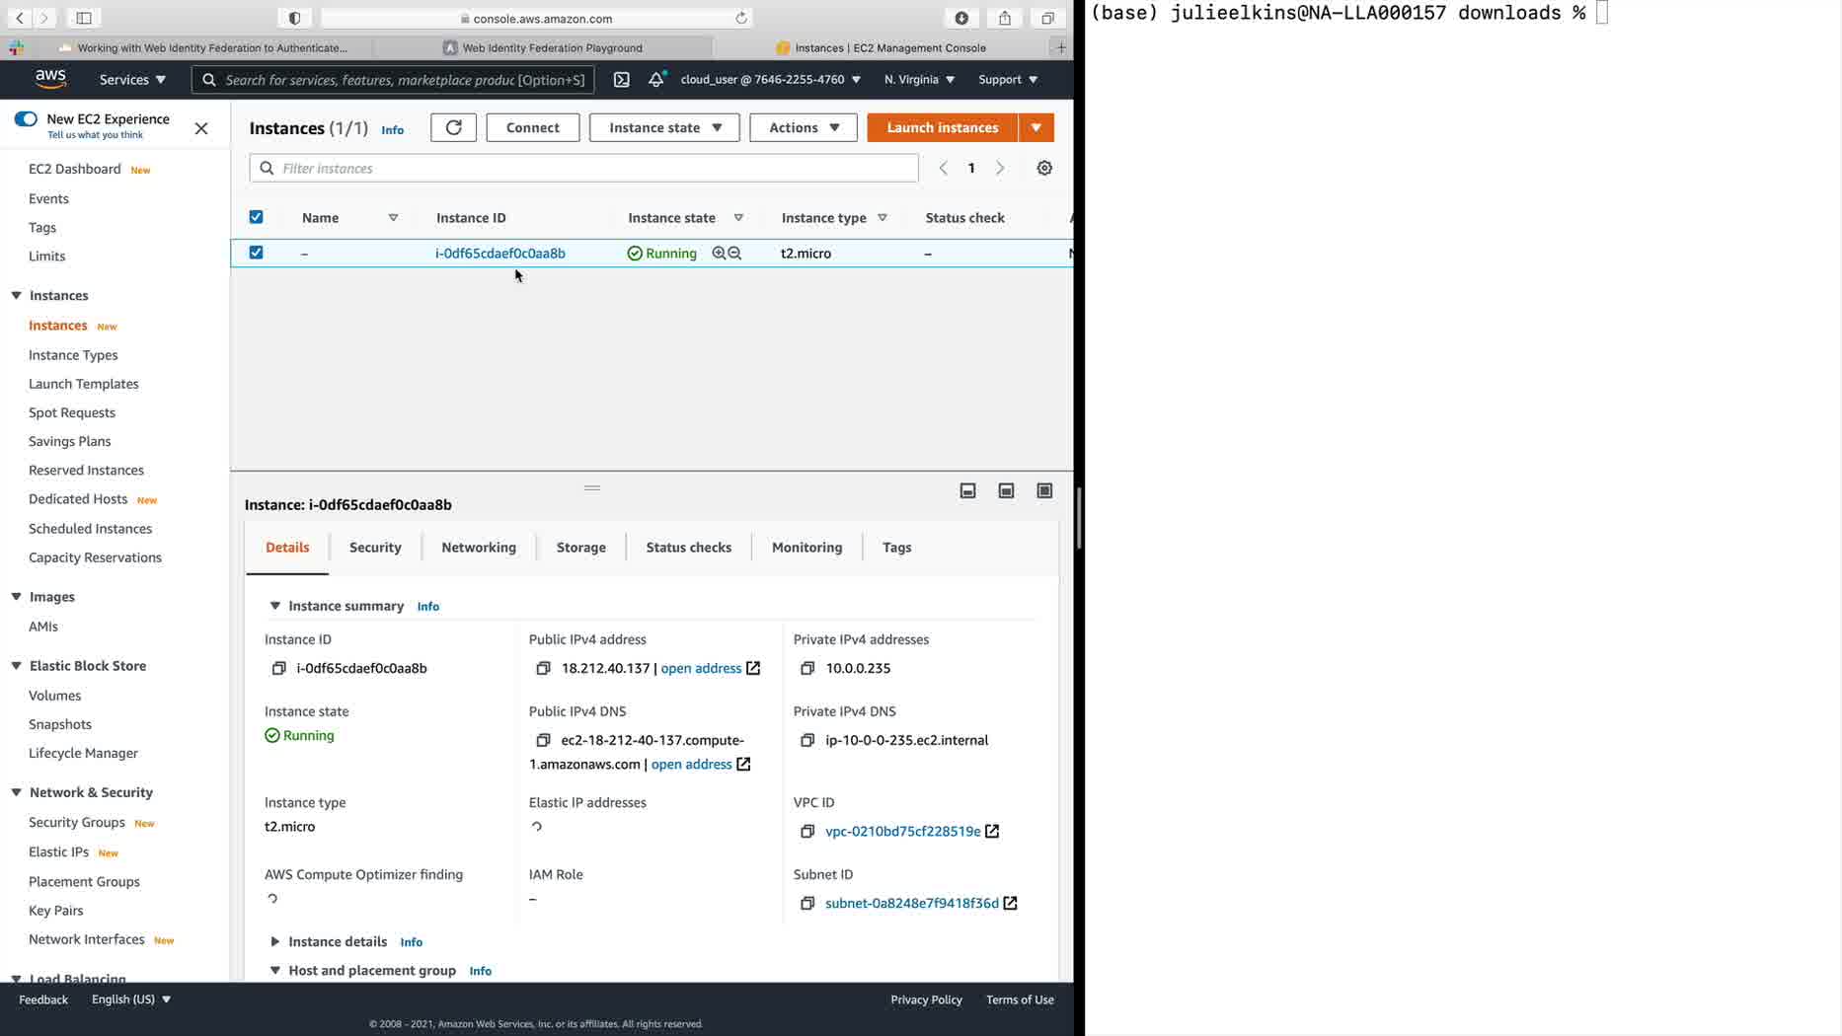Switch to the Status checks tab
This screenshot has width=1842, height=1036.
pos(689,548)
